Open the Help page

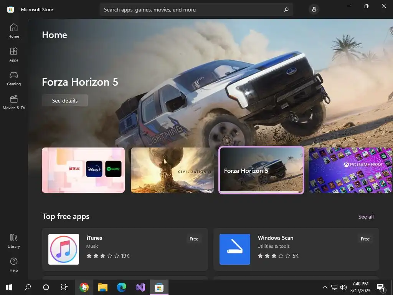[14, 265]
